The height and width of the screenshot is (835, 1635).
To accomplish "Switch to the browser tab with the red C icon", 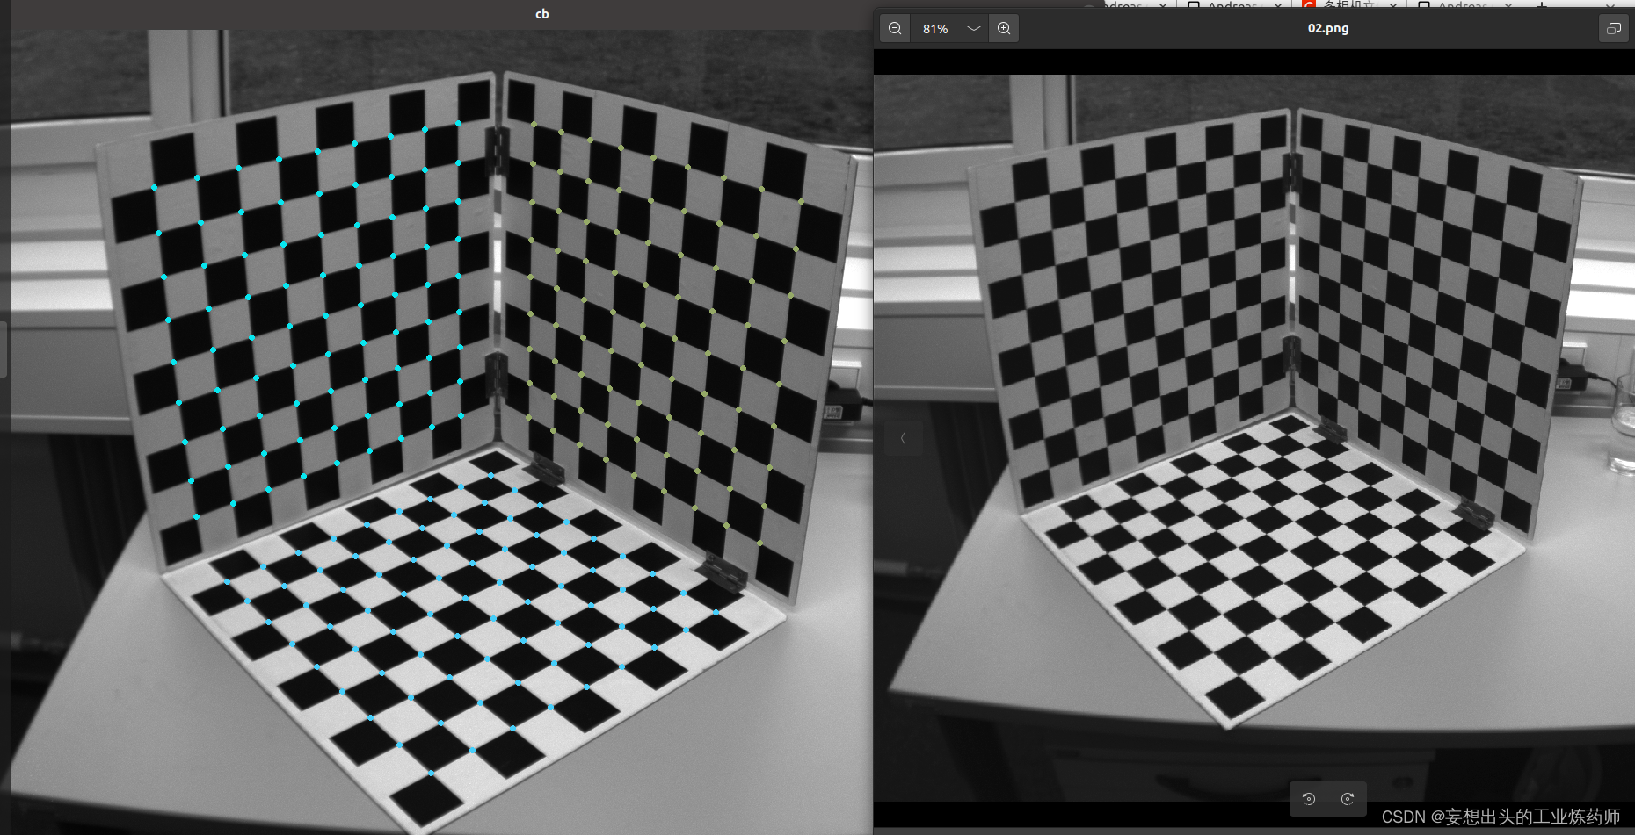I will [x=1349, y=4].
